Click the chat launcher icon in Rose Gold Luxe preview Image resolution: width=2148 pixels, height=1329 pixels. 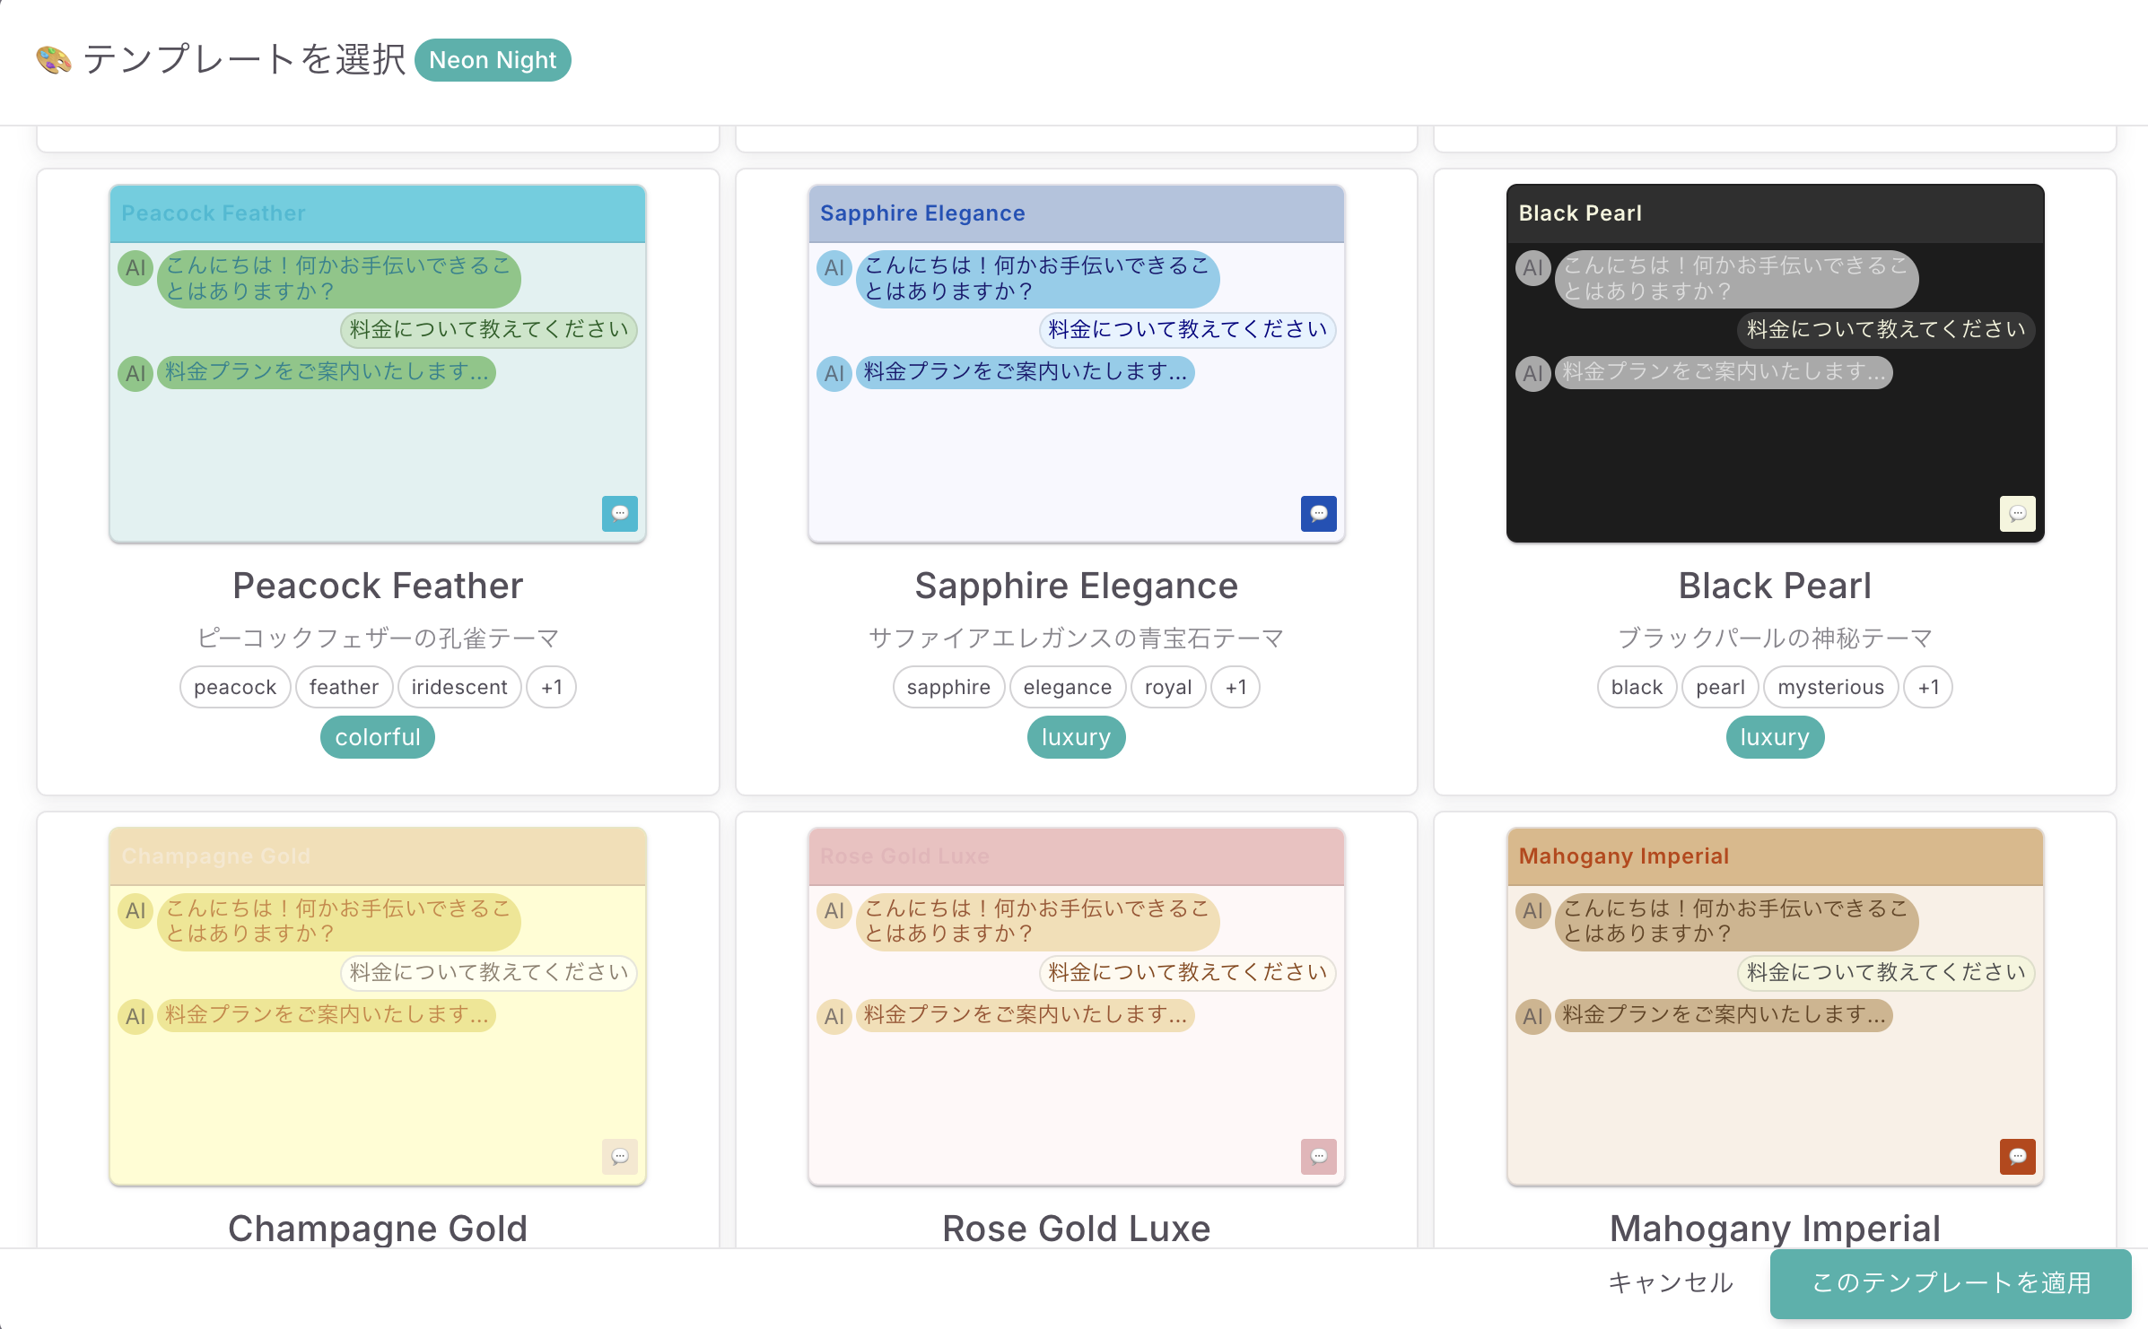[x=1319, y=1157]
